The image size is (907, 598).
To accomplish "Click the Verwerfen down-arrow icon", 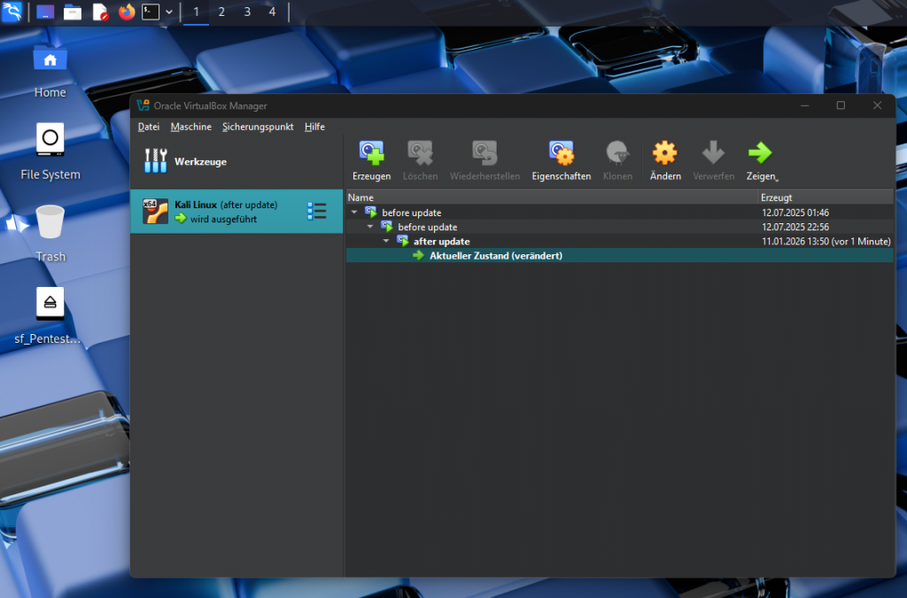I will click(713, 154).
